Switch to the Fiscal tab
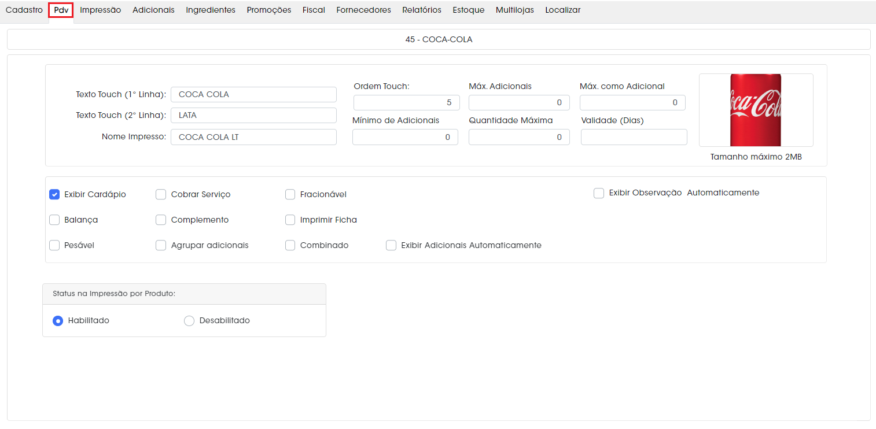The width and height of the screenshot is (876, 429). pos(314,10)
